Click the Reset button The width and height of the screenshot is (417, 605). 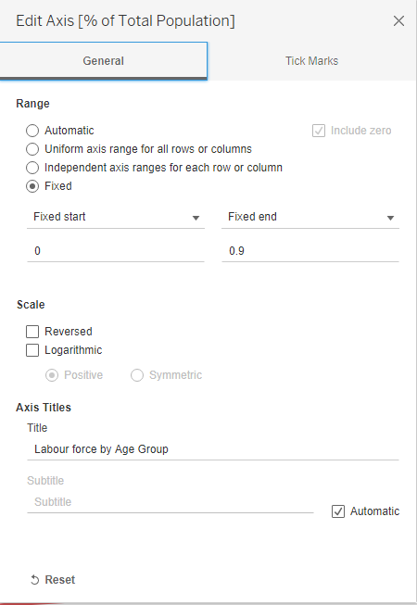click(x=53, y=580)
